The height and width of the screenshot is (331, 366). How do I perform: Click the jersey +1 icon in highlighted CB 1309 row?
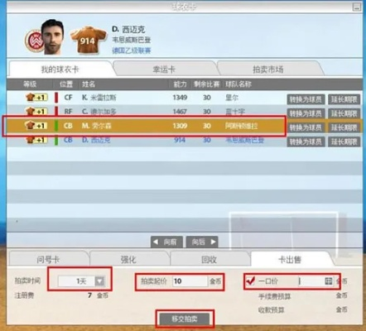click(36, 126)
